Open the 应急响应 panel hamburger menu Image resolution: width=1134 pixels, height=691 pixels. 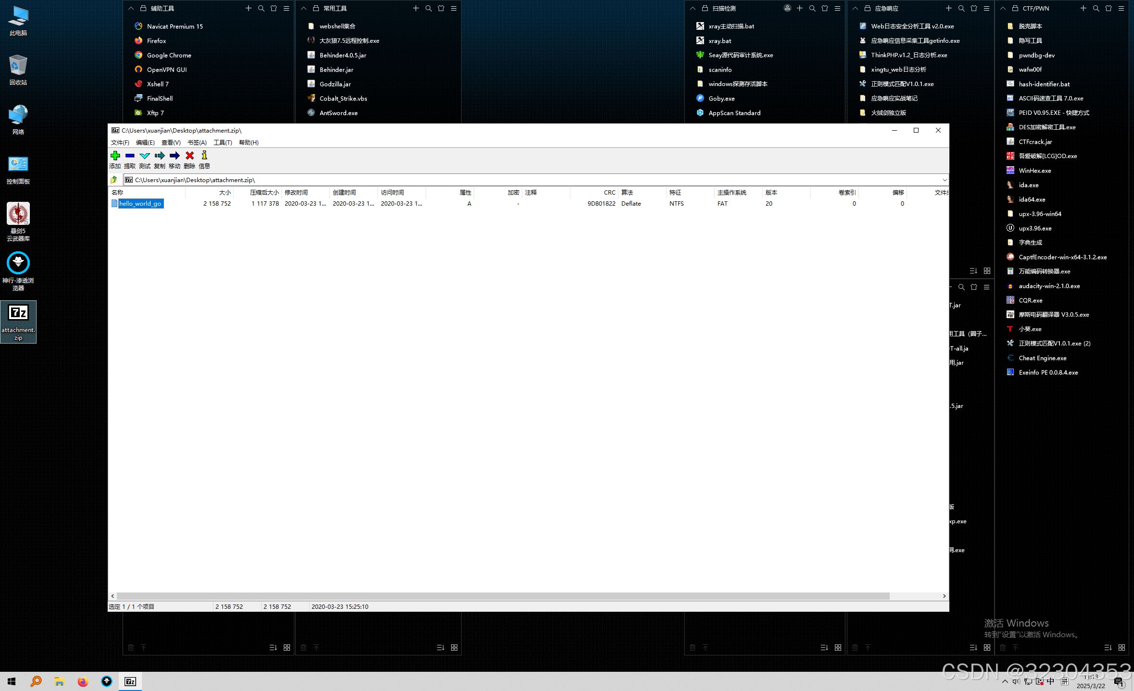(986, 8)
